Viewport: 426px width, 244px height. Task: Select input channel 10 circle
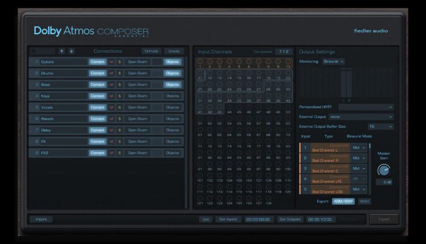tap(288, 61)
